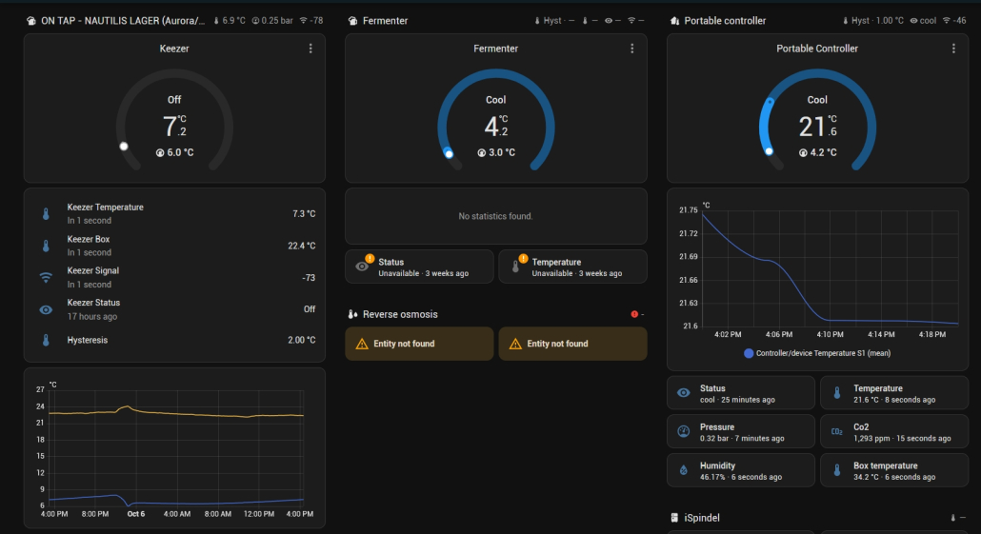
Task: Open the Keezer thermostat three-dot menu
Action: [310, 49]
